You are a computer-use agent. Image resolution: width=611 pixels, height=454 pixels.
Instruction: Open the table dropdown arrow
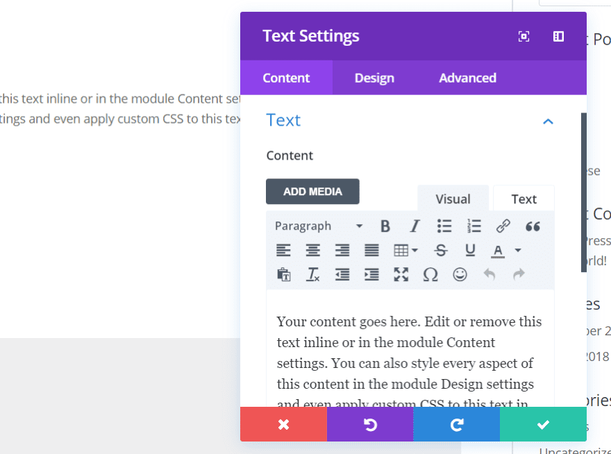[415, 250]
